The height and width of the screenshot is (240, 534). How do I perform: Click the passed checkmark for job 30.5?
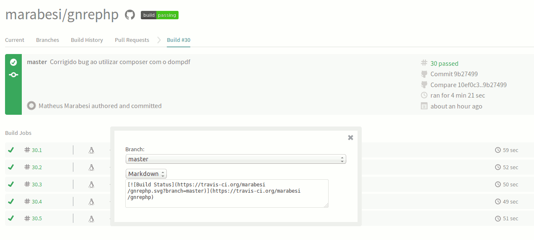[x=11, y=218]
